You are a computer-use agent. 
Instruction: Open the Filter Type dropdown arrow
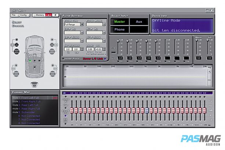[x=82, y=24]
